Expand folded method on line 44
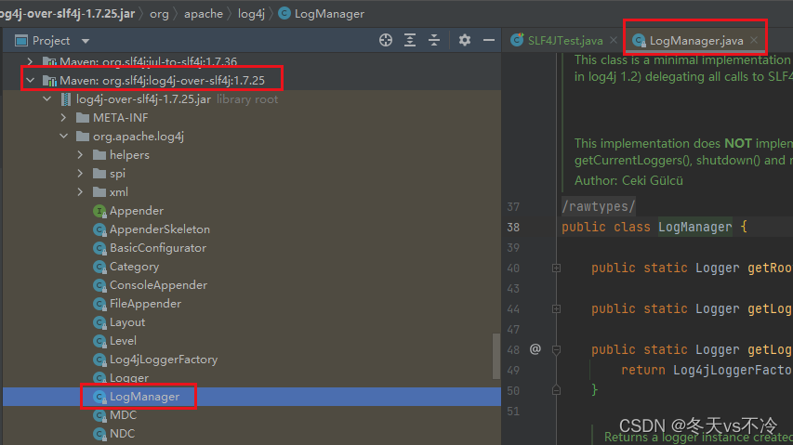This screenshot has width=793, height=445. coord(556,308)
